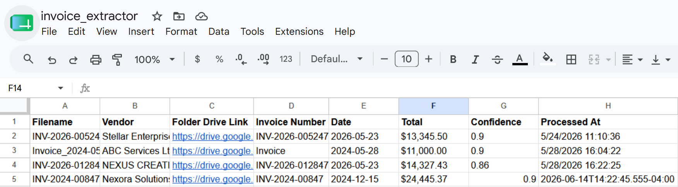
Task: Select column H header
Action: tap(608, 106)
